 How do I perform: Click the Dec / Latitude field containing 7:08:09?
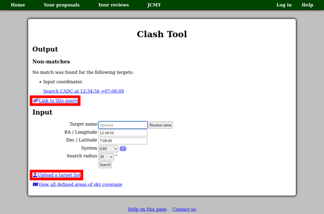coord(123,141)
